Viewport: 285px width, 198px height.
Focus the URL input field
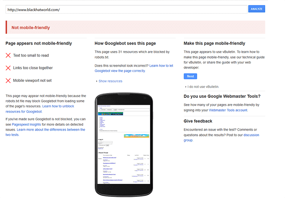coord(126,9)
